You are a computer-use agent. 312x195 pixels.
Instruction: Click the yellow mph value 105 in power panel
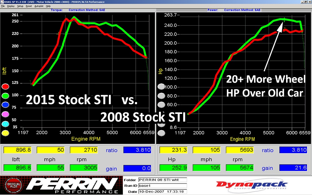point(207,150)
